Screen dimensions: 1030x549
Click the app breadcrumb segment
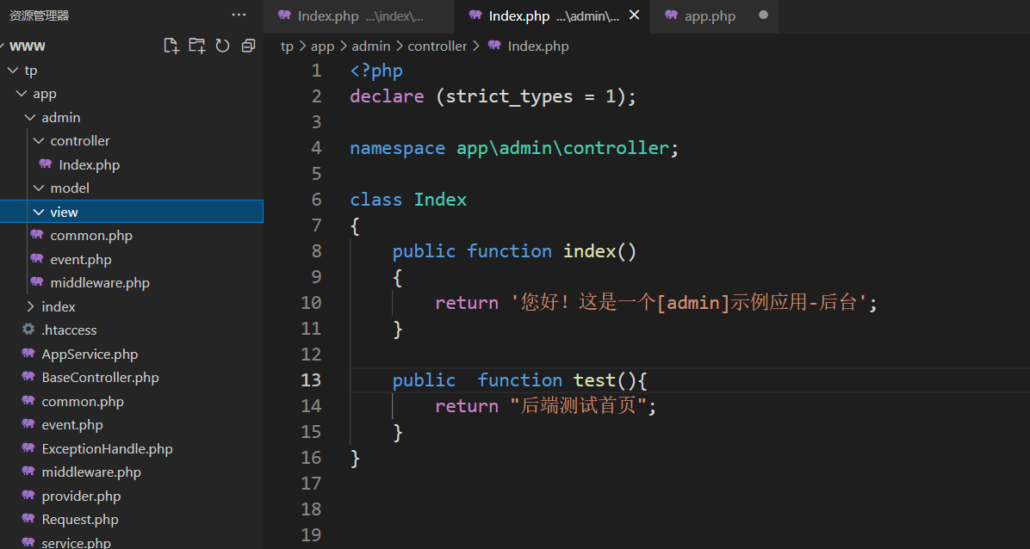point(323,46)
